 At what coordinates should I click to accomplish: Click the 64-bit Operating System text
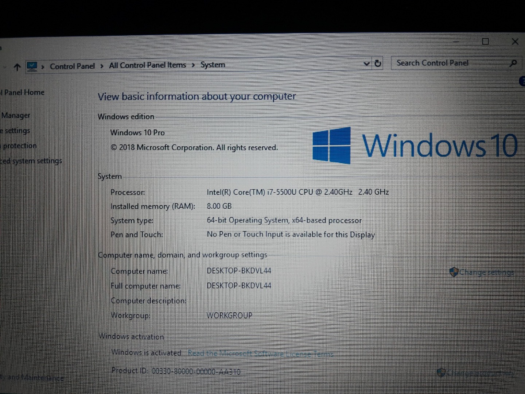coord(284,220)
